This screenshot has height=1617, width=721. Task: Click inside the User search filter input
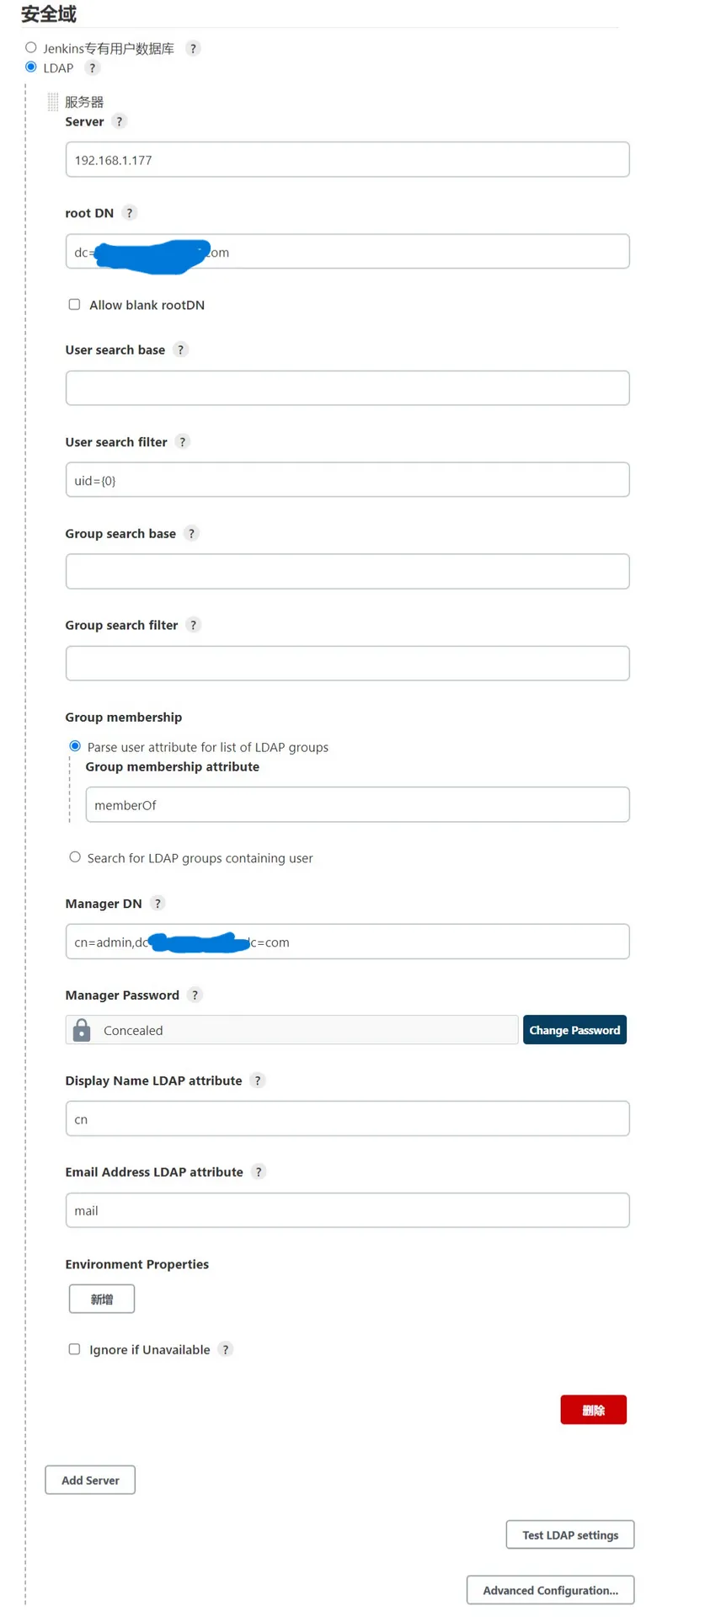click(347, 479)
